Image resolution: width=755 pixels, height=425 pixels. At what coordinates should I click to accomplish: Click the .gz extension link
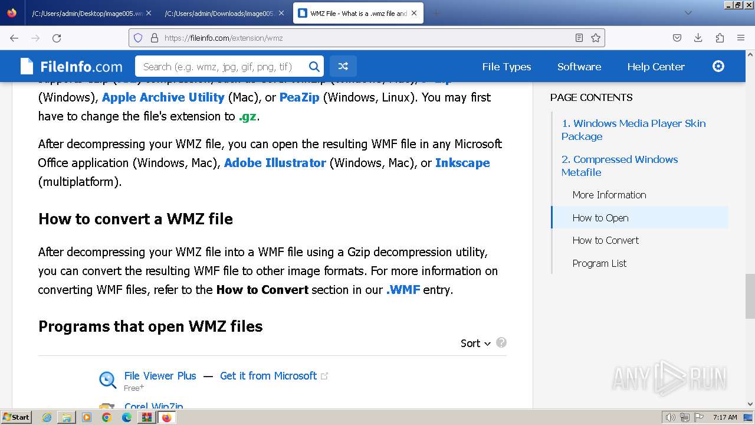(247, 116)
